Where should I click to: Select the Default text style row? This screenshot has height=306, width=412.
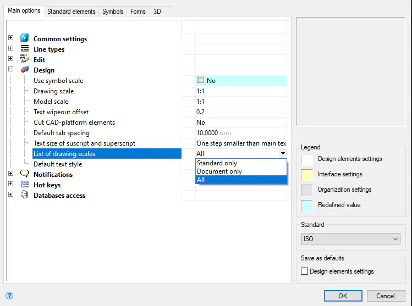[58, 164]
